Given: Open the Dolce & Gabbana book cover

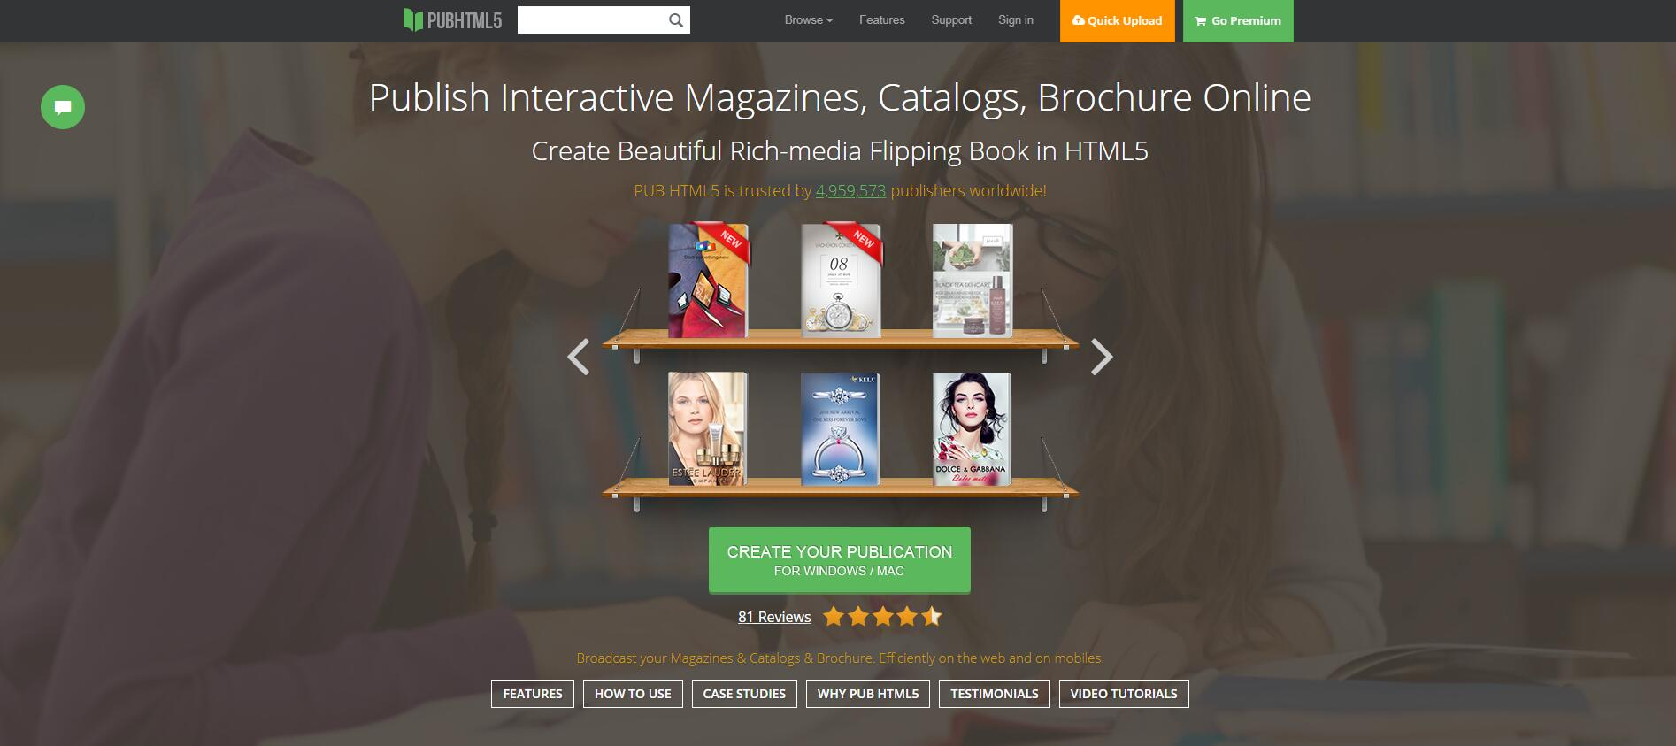Looking at the screenshot, I should [x=971, y=428].
